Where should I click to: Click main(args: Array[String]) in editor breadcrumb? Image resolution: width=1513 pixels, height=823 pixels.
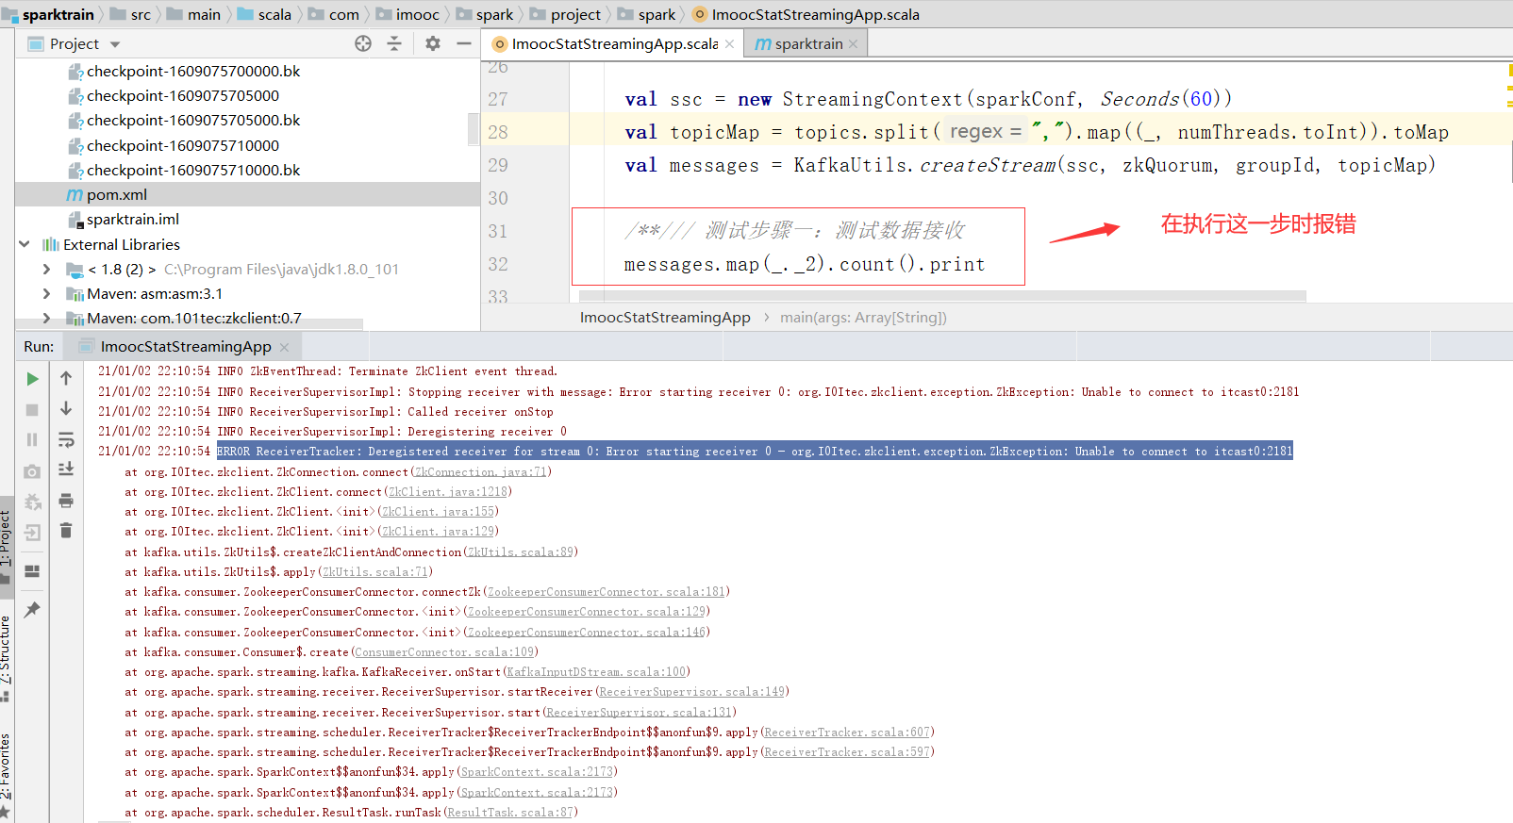(x=863, y=318)
